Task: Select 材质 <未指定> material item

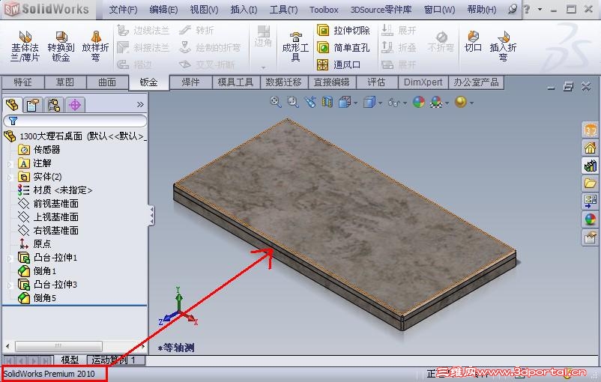Action: click(55, 190)
